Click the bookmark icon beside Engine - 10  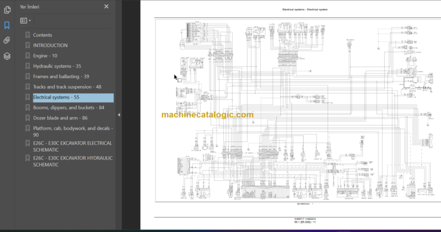[28, 56]
